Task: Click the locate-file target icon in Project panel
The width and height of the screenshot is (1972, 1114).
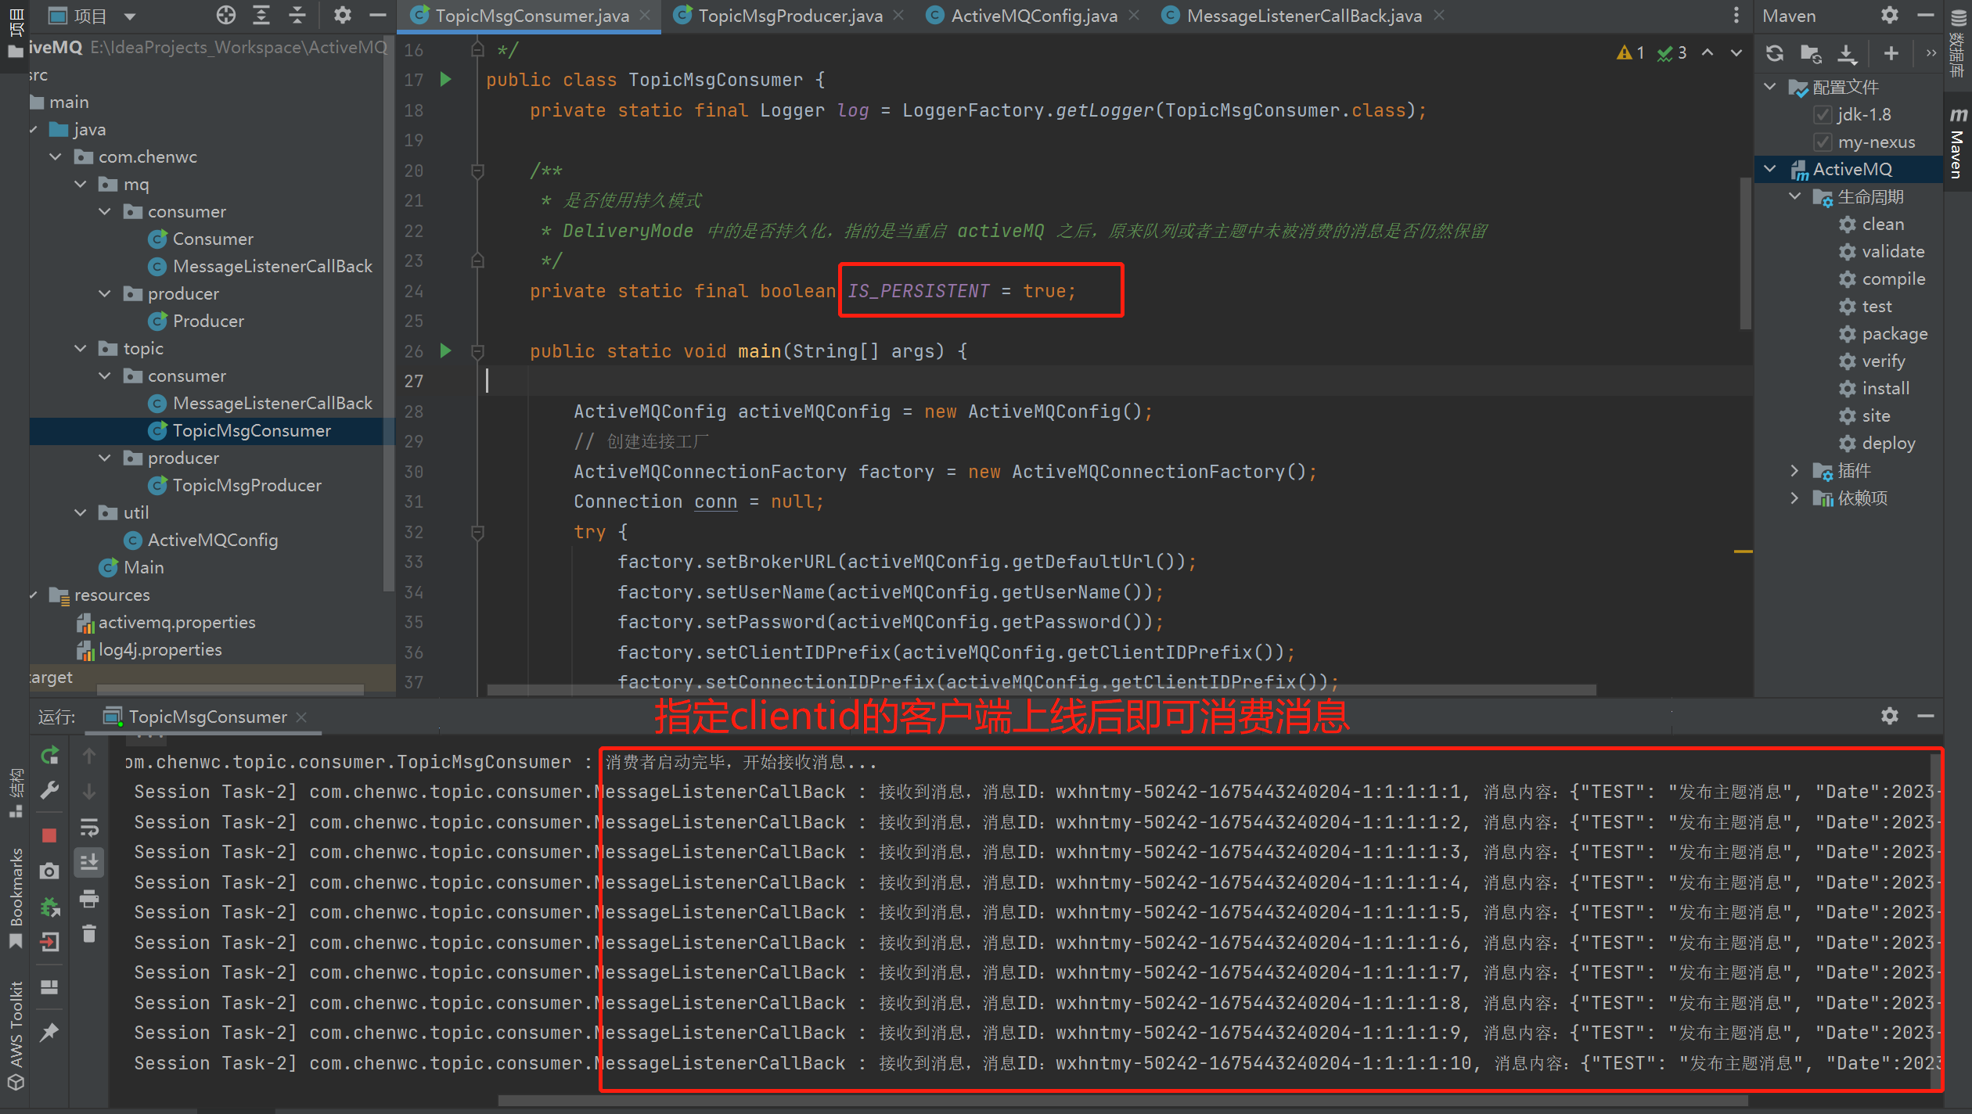Action: (x=226, y=15)
